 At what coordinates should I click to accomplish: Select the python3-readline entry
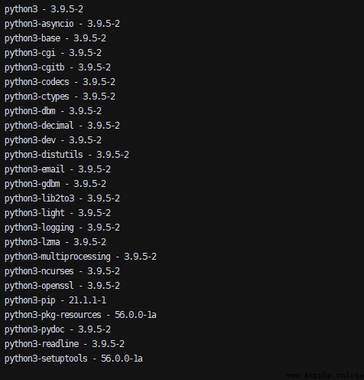[64, 345]
